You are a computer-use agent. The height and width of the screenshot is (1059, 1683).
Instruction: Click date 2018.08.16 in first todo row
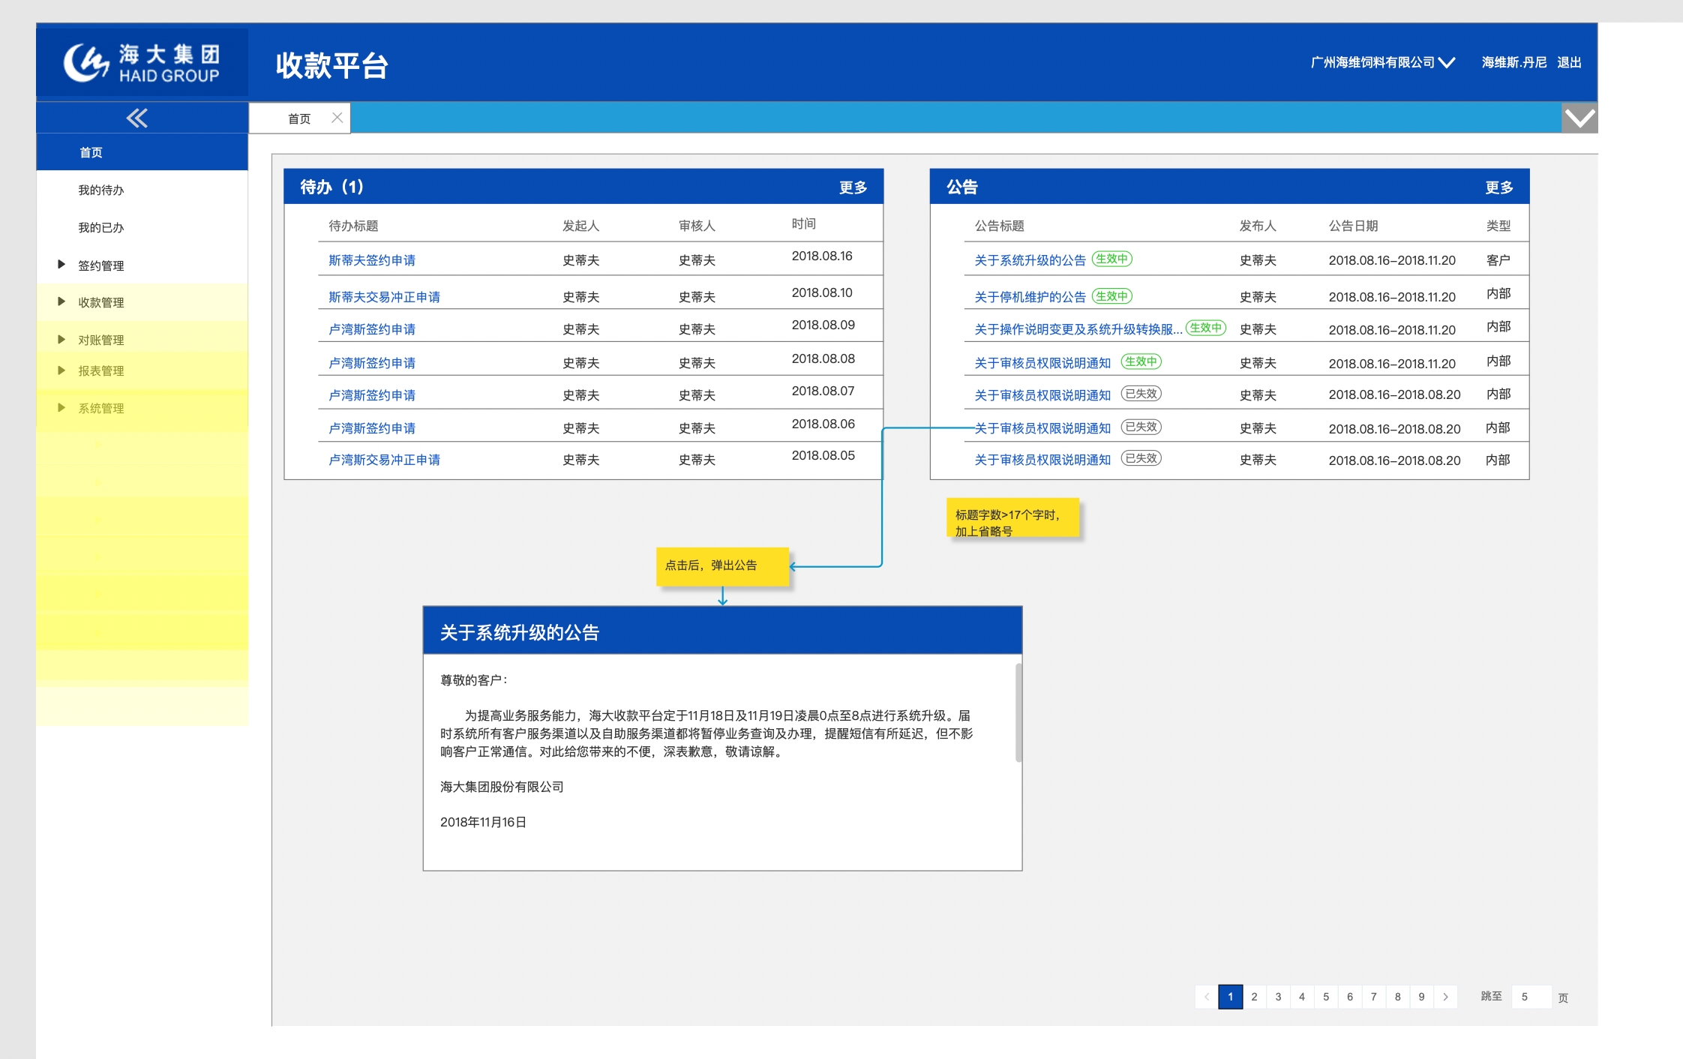click(822, 256)
